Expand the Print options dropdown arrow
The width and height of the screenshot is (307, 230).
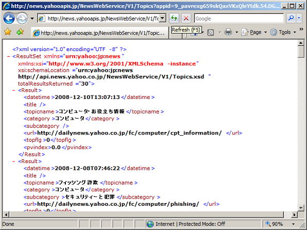point(237,32)
